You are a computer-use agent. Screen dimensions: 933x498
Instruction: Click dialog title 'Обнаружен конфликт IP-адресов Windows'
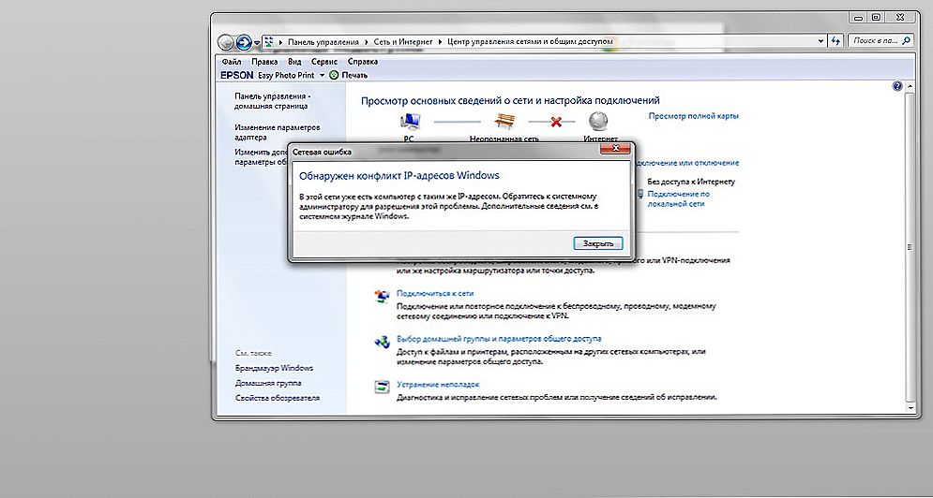tap(399, 176)
